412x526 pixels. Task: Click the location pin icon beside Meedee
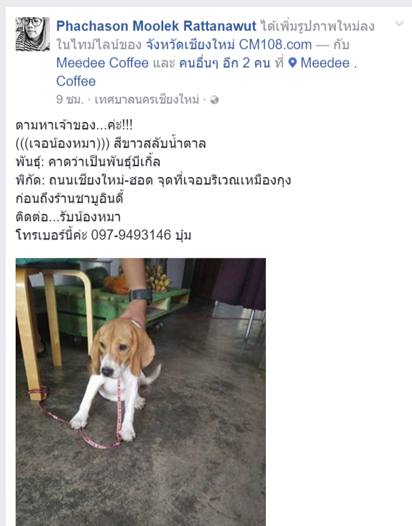292,63
